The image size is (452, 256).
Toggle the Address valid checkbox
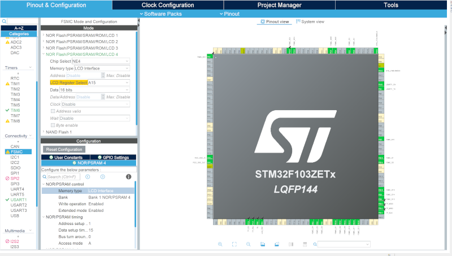[53, 111]
